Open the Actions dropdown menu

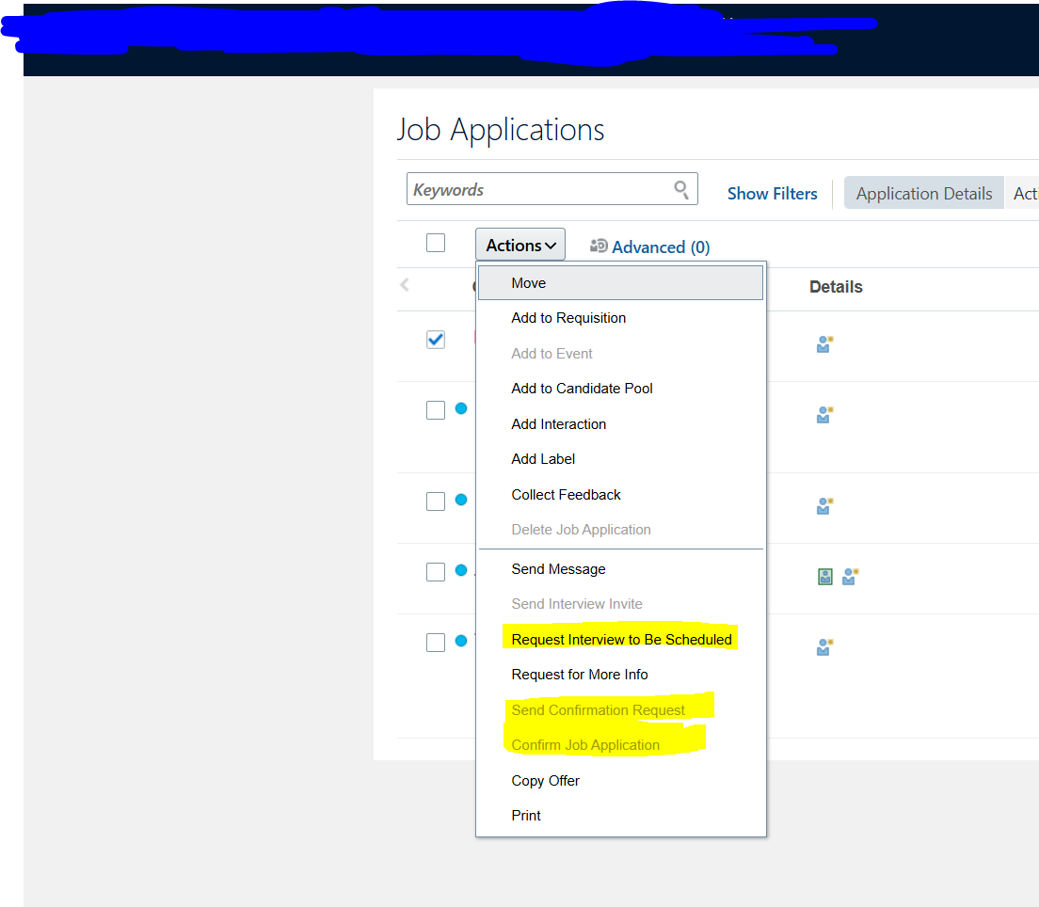pos(519,244)
